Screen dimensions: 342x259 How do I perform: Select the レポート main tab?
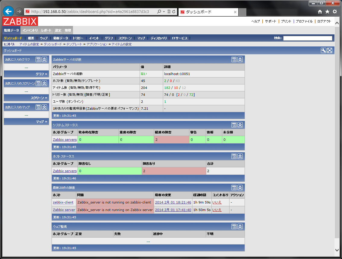(x=46, y=30)
